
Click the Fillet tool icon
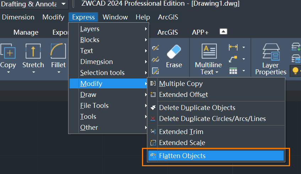pos(58,51)
